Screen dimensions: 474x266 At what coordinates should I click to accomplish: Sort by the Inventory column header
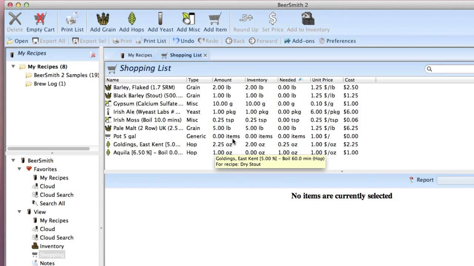(261, 80)
